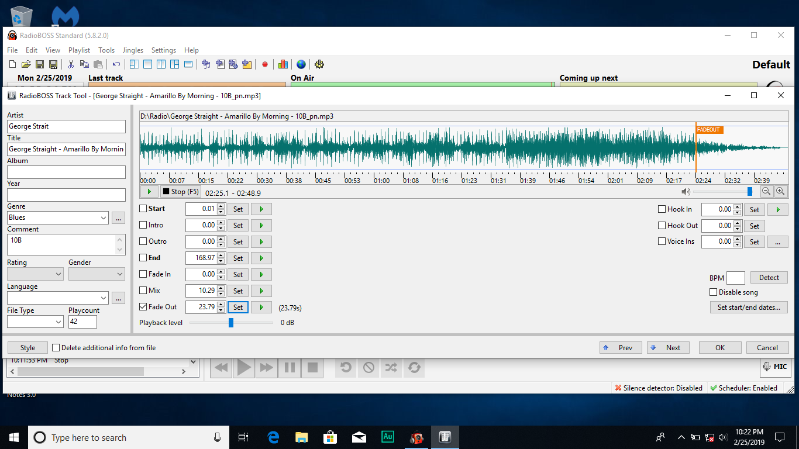The image size is (799, 449).
Task: Click the Artist input field
Action: click(x=66, y=126)
